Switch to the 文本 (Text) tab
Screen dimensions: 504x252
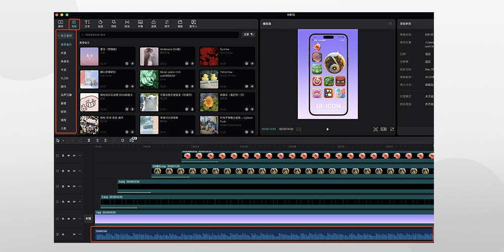(x=87, y=24)
